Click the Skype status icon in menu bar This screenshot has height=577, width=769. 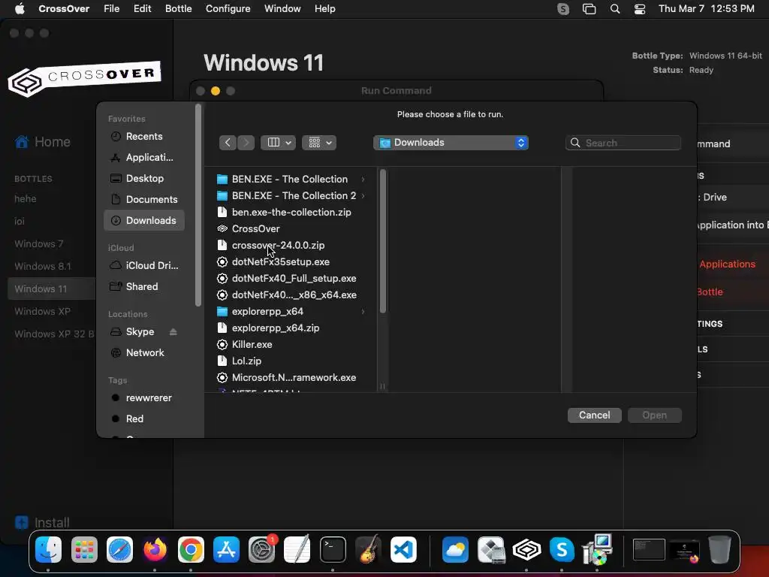563,9
